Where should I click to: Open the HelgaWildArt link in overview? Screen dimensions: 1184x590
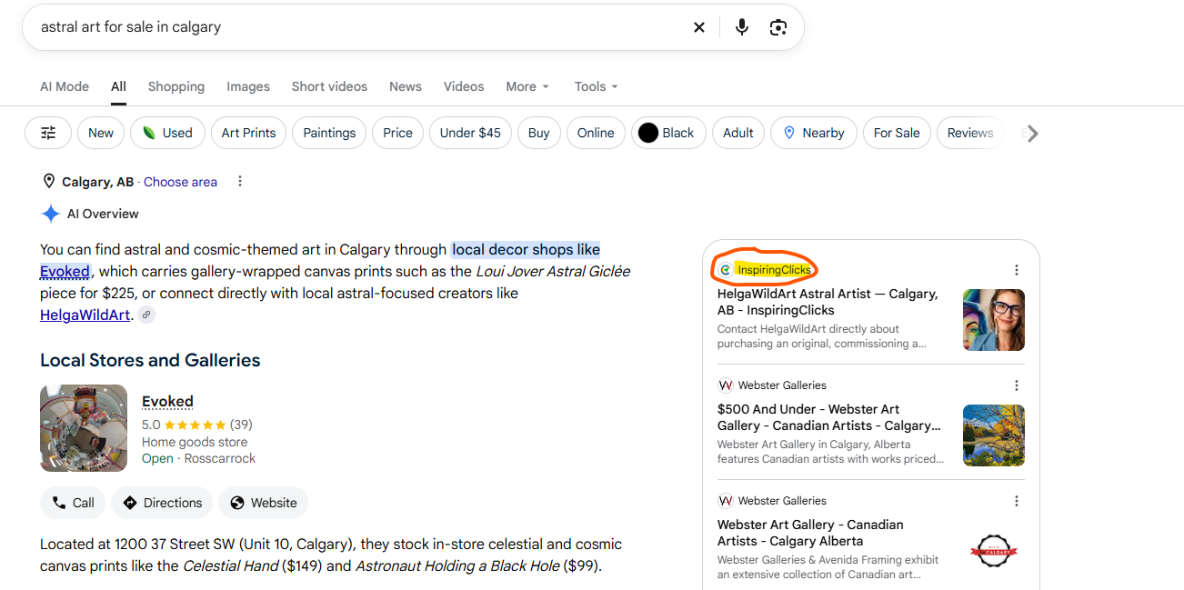(x=85, y=315)
